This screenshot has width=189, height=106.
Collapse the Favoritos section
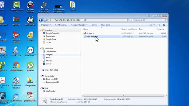pos(41,30)
